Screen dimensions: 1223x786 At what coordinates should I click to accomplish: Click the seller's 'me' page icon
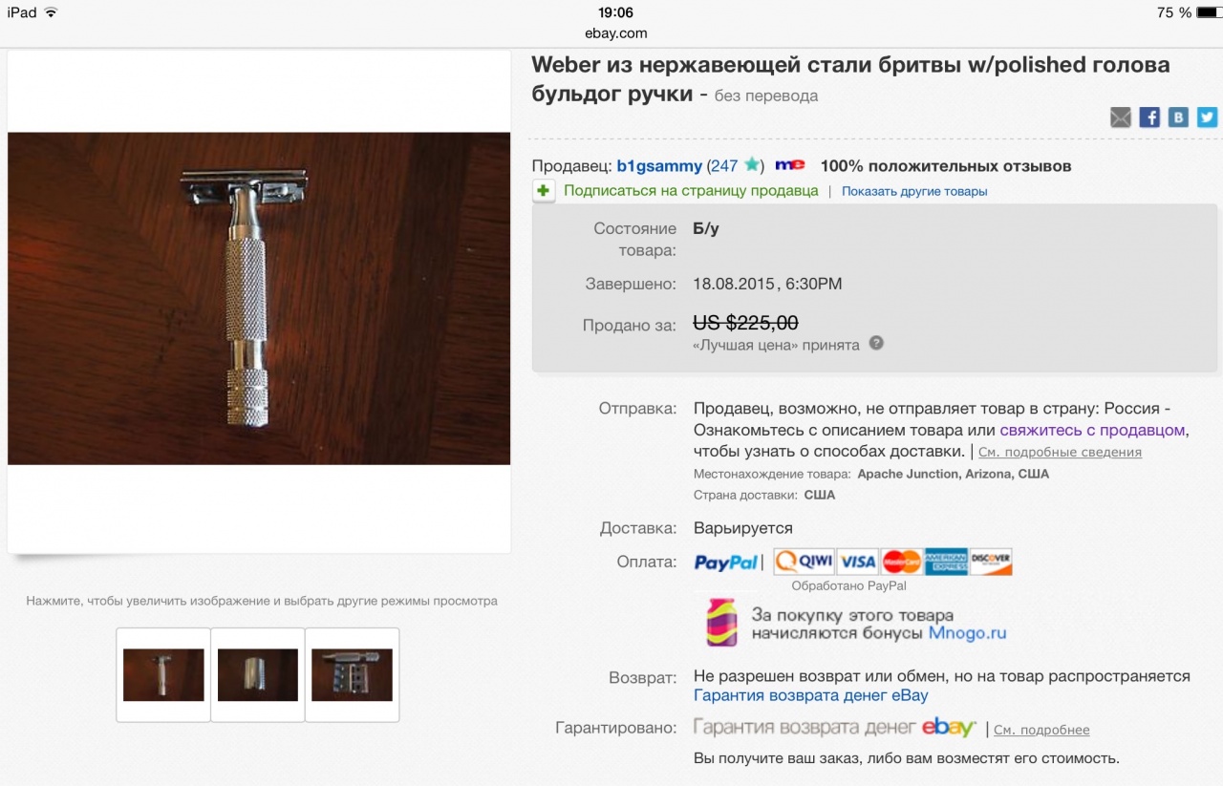[x=789, y=165]
